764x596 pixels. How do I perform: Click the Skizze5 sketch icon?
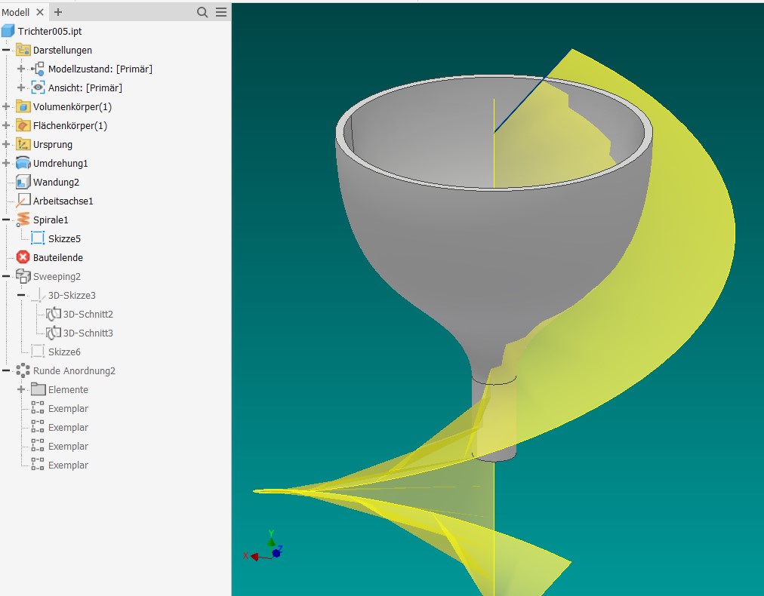(38, 238)
